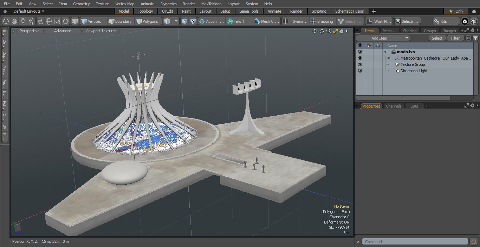The width and height of the screenshot is (480, 247).
Task: Click the Unreal Engine bridge icon
Action: (x=474, y=21)
